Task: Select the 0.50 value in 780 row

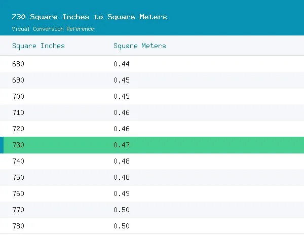Action: [122, 226]
